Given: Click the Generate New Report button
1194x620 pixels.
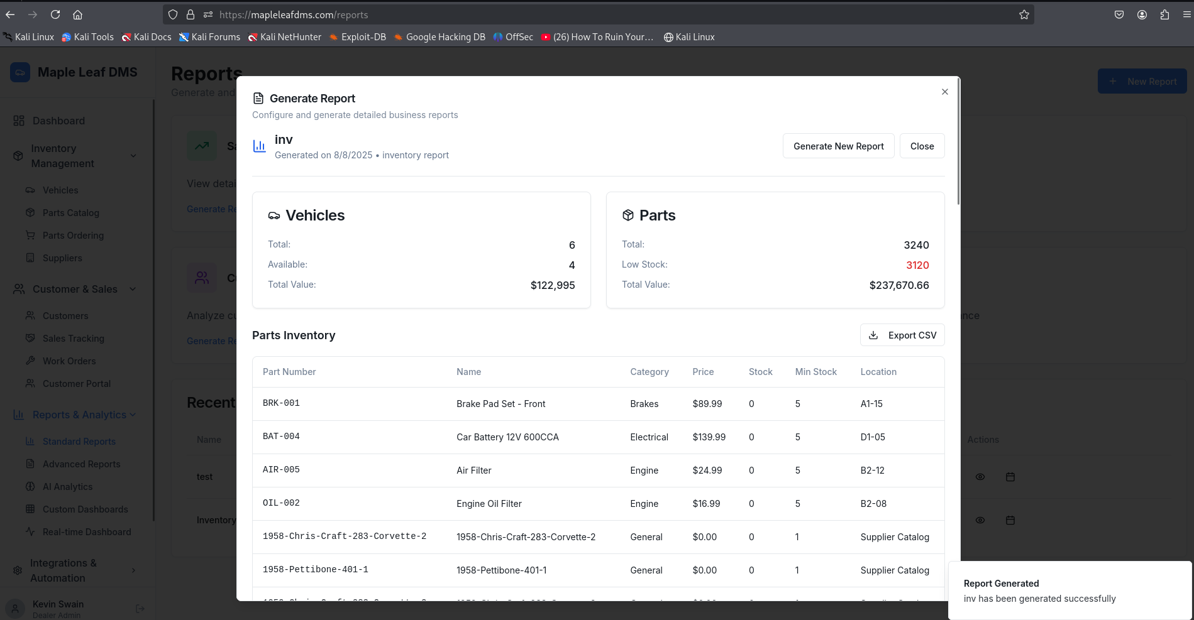Looking at the screenshot, I should click(x=838, y=146).
